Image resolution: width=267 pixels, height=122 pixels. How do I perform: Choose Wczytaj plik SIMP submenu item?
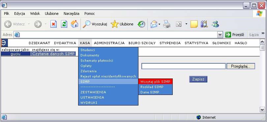click(x=156, y=82)
